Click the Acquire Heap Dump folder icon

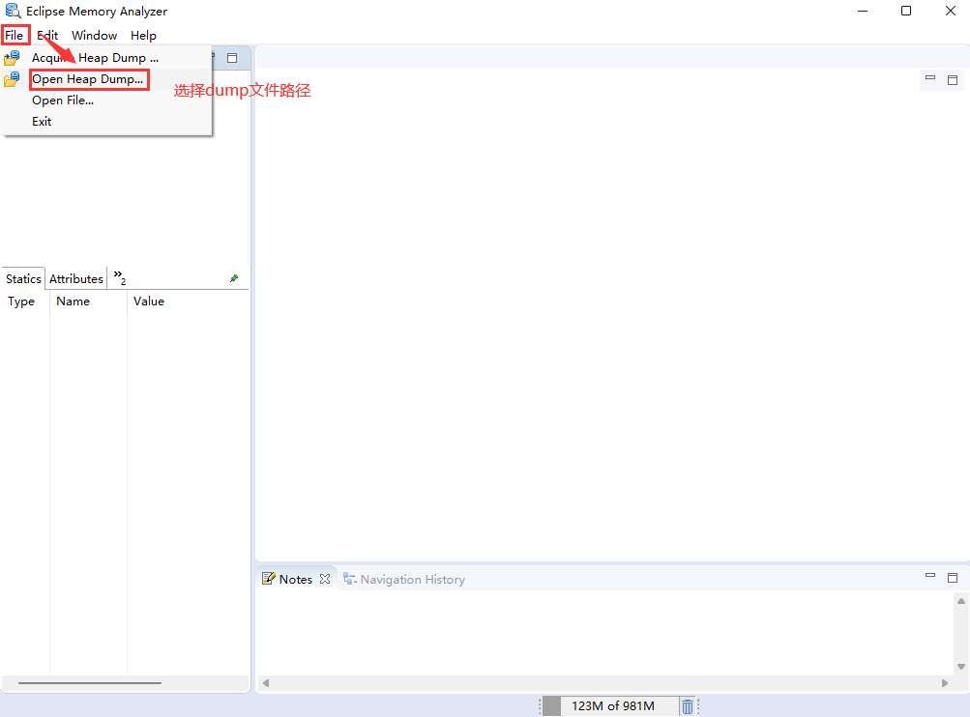[x=12, y=58]
